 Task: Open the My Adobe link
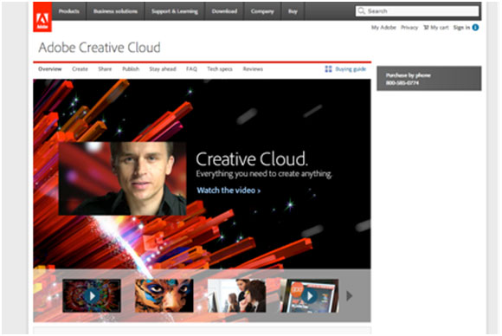(x=383, y=28)
